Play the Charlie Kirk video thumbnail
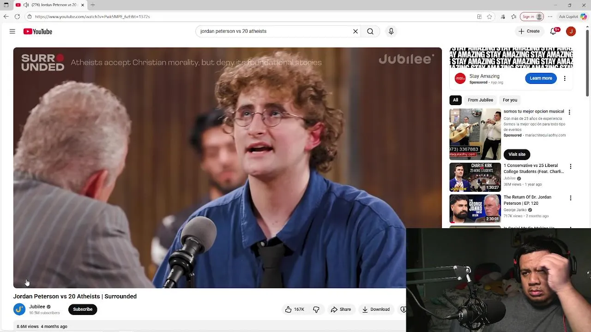This screenshot has width=591, height=332. coord(475,177)
